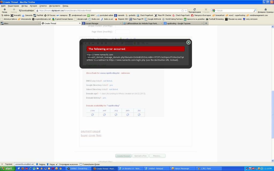
Task: Open the Изглед menu
Action: coord(24,6)
